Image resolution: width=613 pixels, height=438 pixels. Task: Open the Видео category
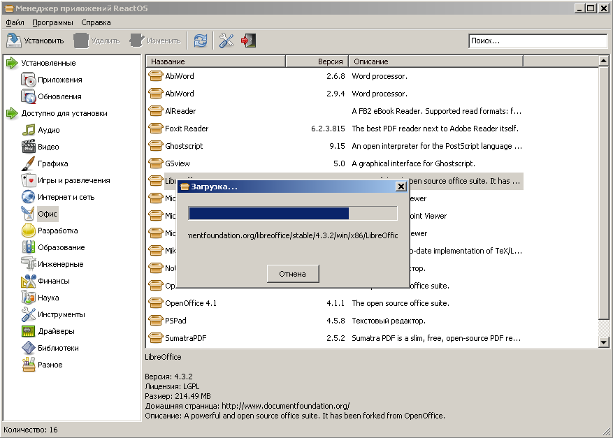click(41, 147)
